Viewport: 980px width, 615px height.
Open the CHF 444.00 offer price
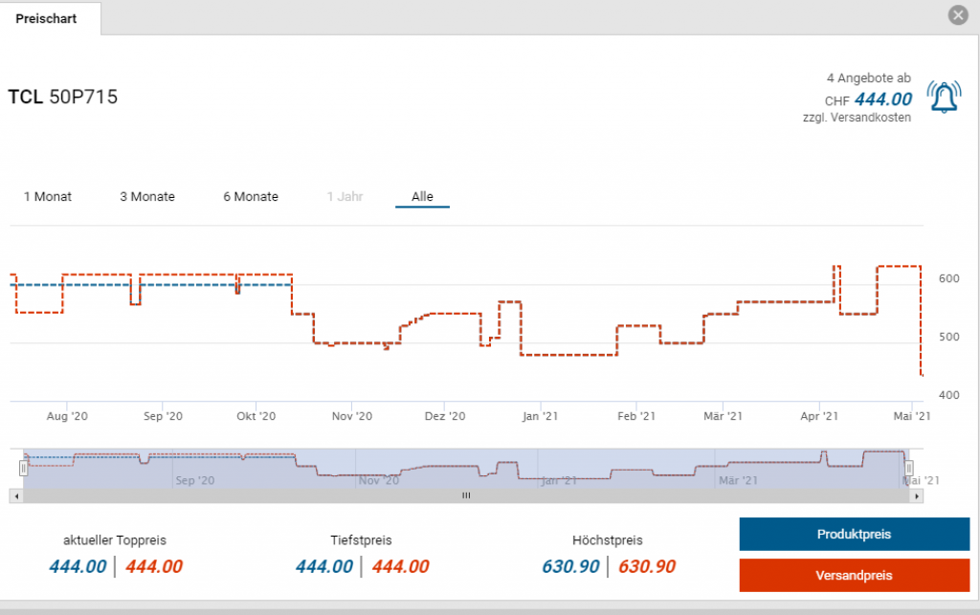(882, 99)
